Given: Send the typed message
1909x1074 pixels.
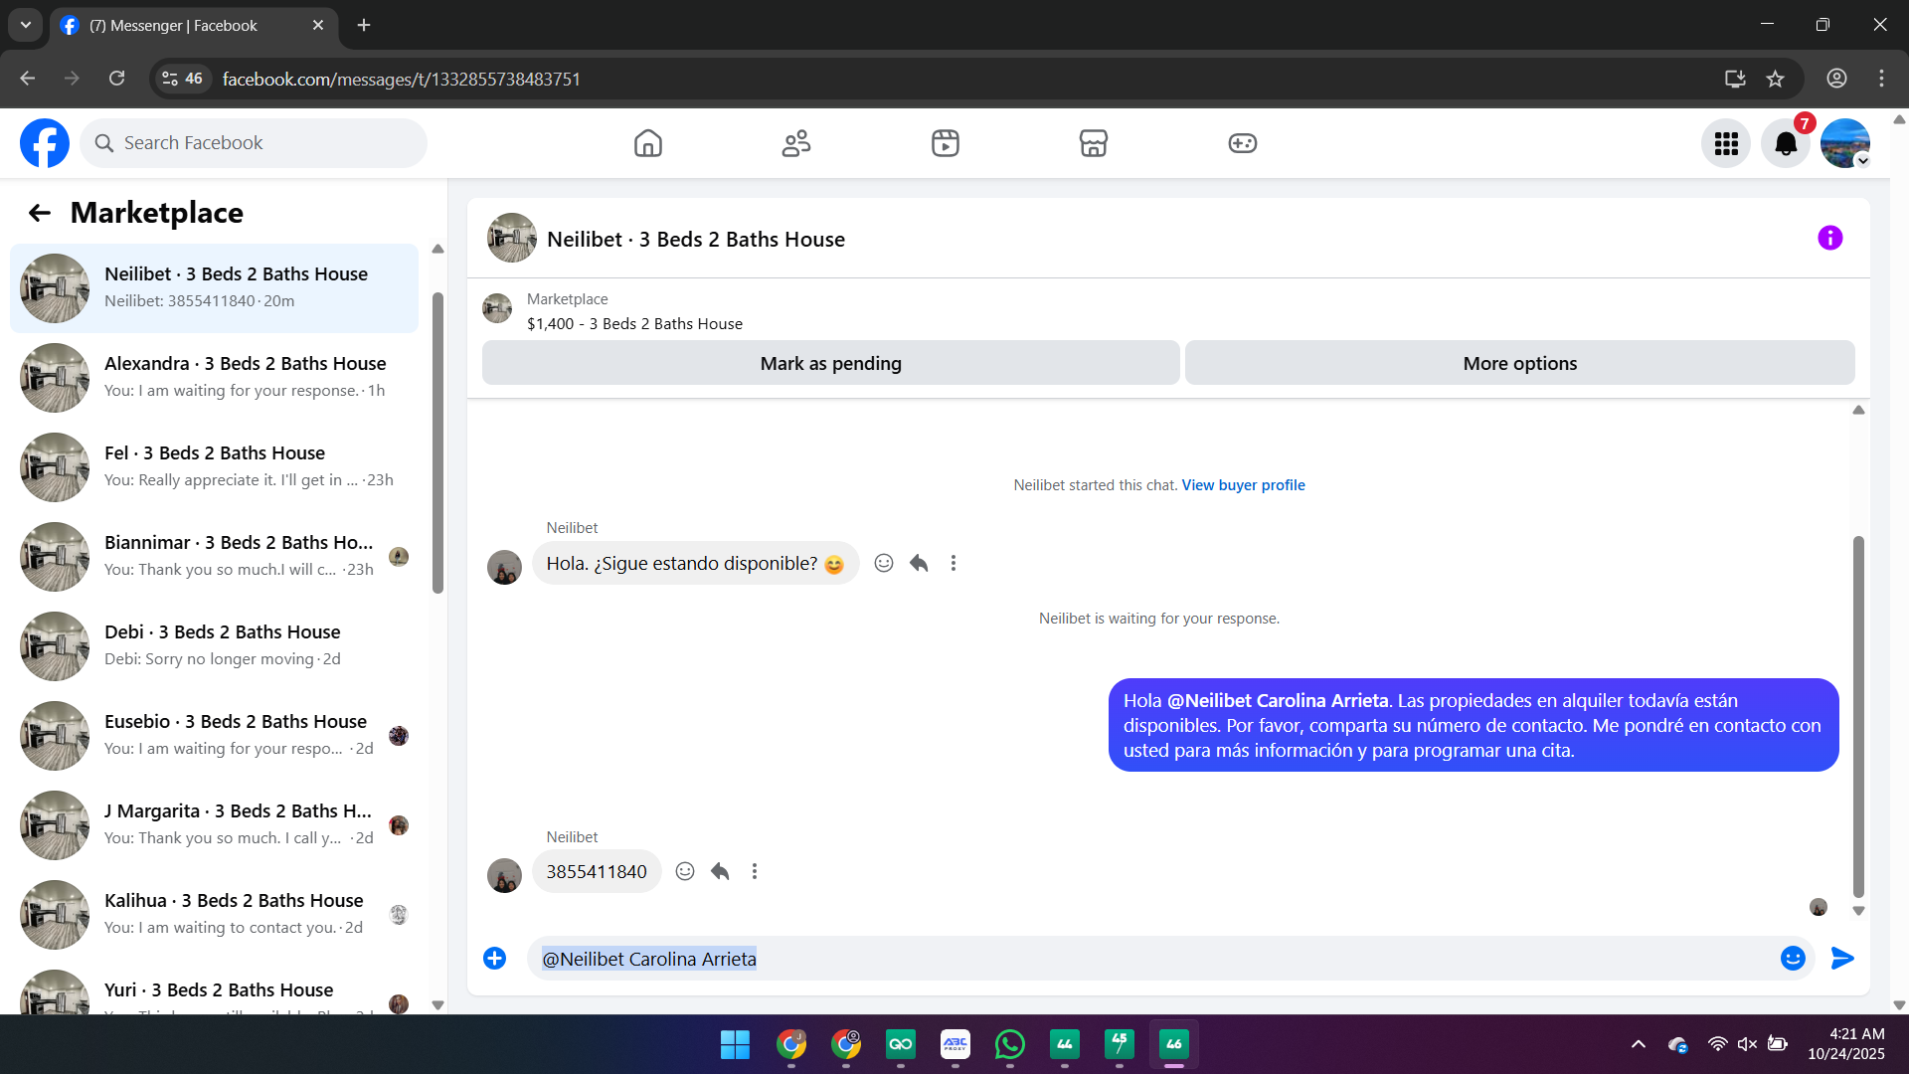Looking at the screenshot, I should 1842,958.
